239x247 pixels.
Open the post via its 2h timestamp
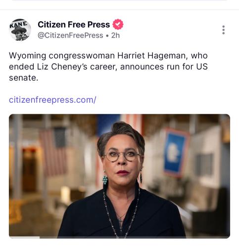pos(115,36)
